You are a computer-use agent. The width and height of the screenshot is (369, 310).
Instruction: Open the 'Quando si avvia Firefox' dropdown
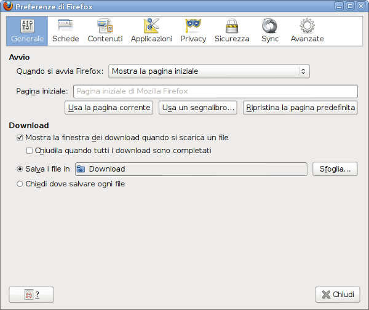click(209, 71)
